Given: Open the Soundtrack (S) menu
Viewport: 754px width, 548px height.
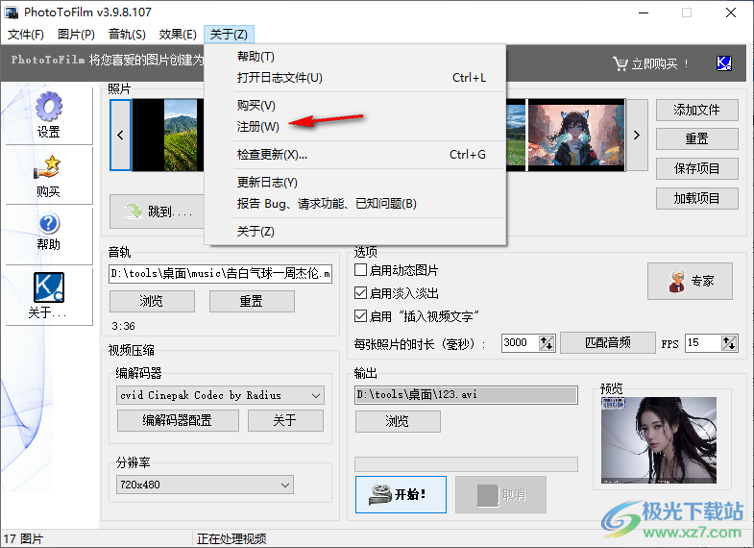Looking at the screenshot, I should pyautogui.click(x=127, y=35).
